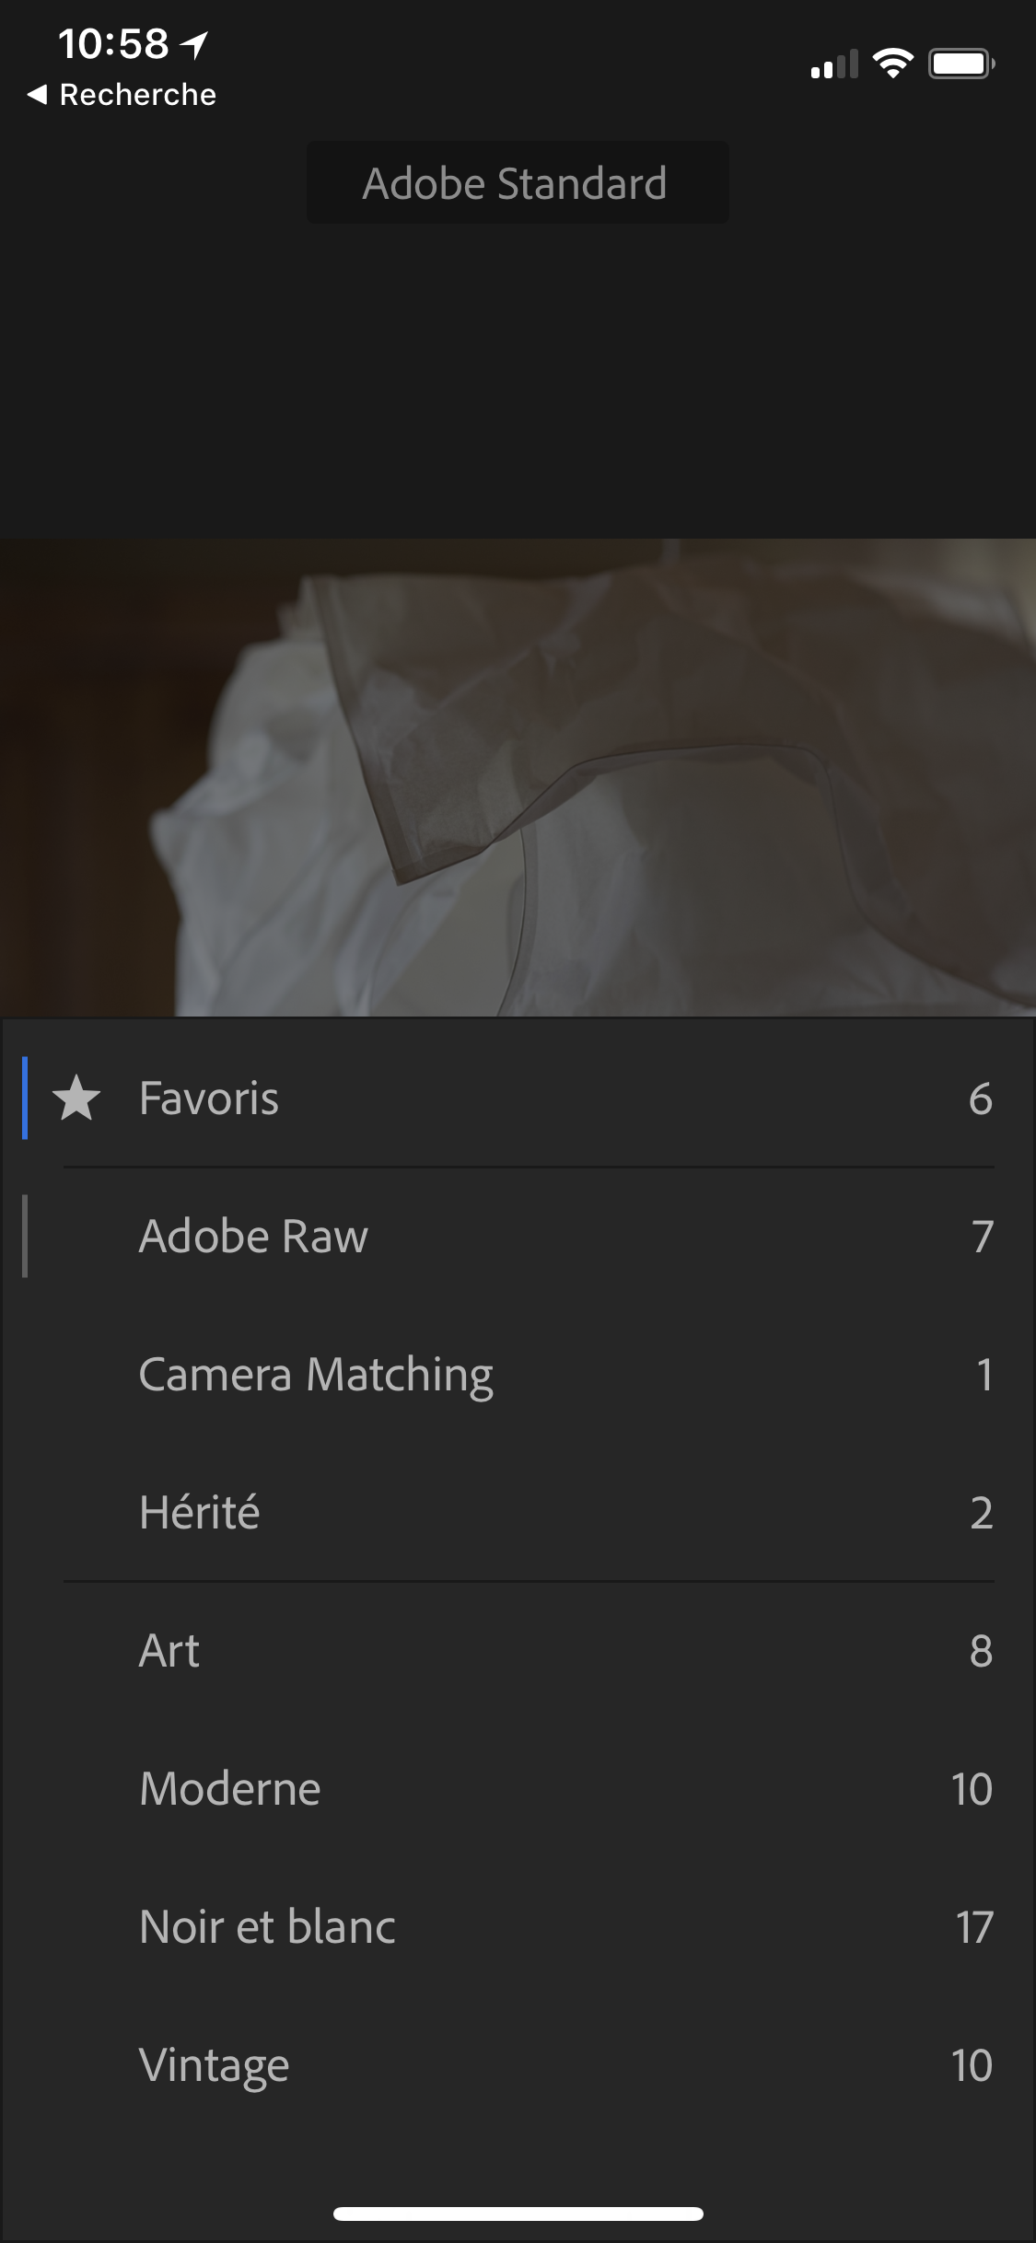Tap the Wi-Fi status icon

tap(892, 64)
